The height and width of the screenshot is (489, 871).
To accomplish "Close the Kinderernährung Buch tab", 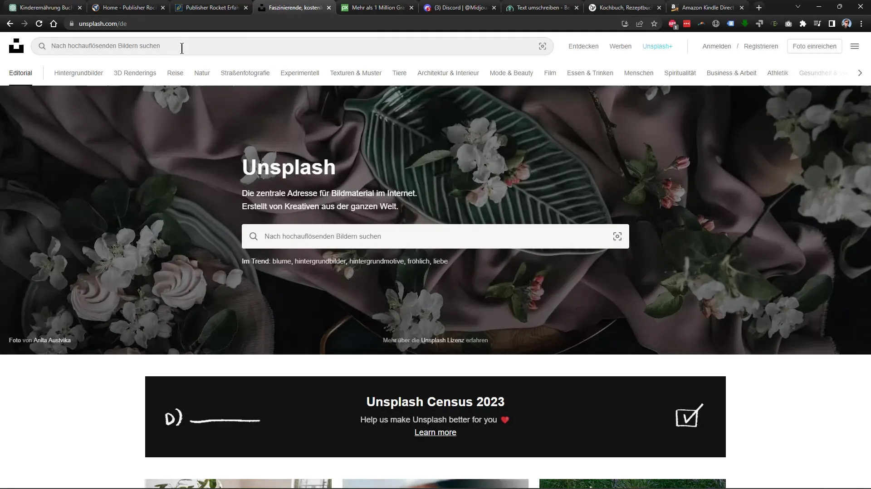I will click(x=80, y=8).
